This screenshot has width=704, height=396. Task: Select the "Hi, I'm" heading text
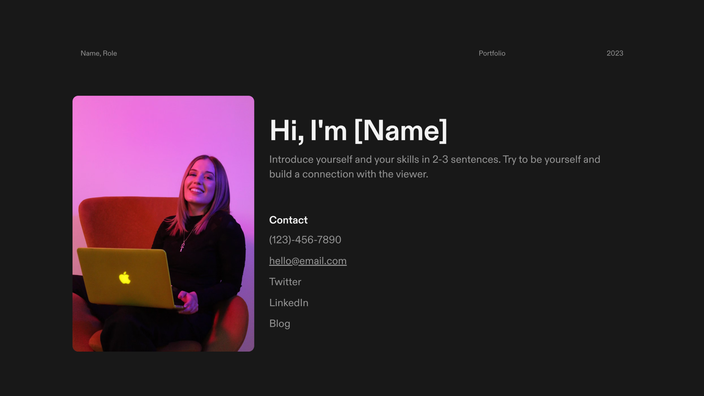click(308, 131)
